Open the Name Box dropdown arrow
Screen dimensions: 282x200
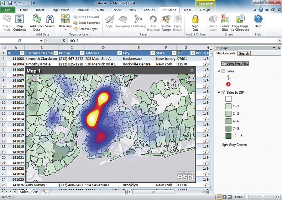click(41, 41)
